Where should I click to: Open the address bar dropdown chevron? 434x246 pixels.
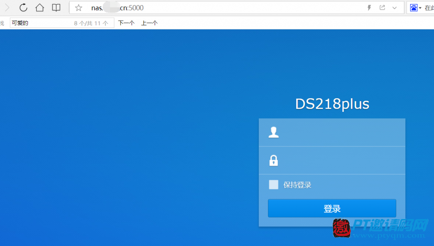pyautogui.click(x=395, y=8)
